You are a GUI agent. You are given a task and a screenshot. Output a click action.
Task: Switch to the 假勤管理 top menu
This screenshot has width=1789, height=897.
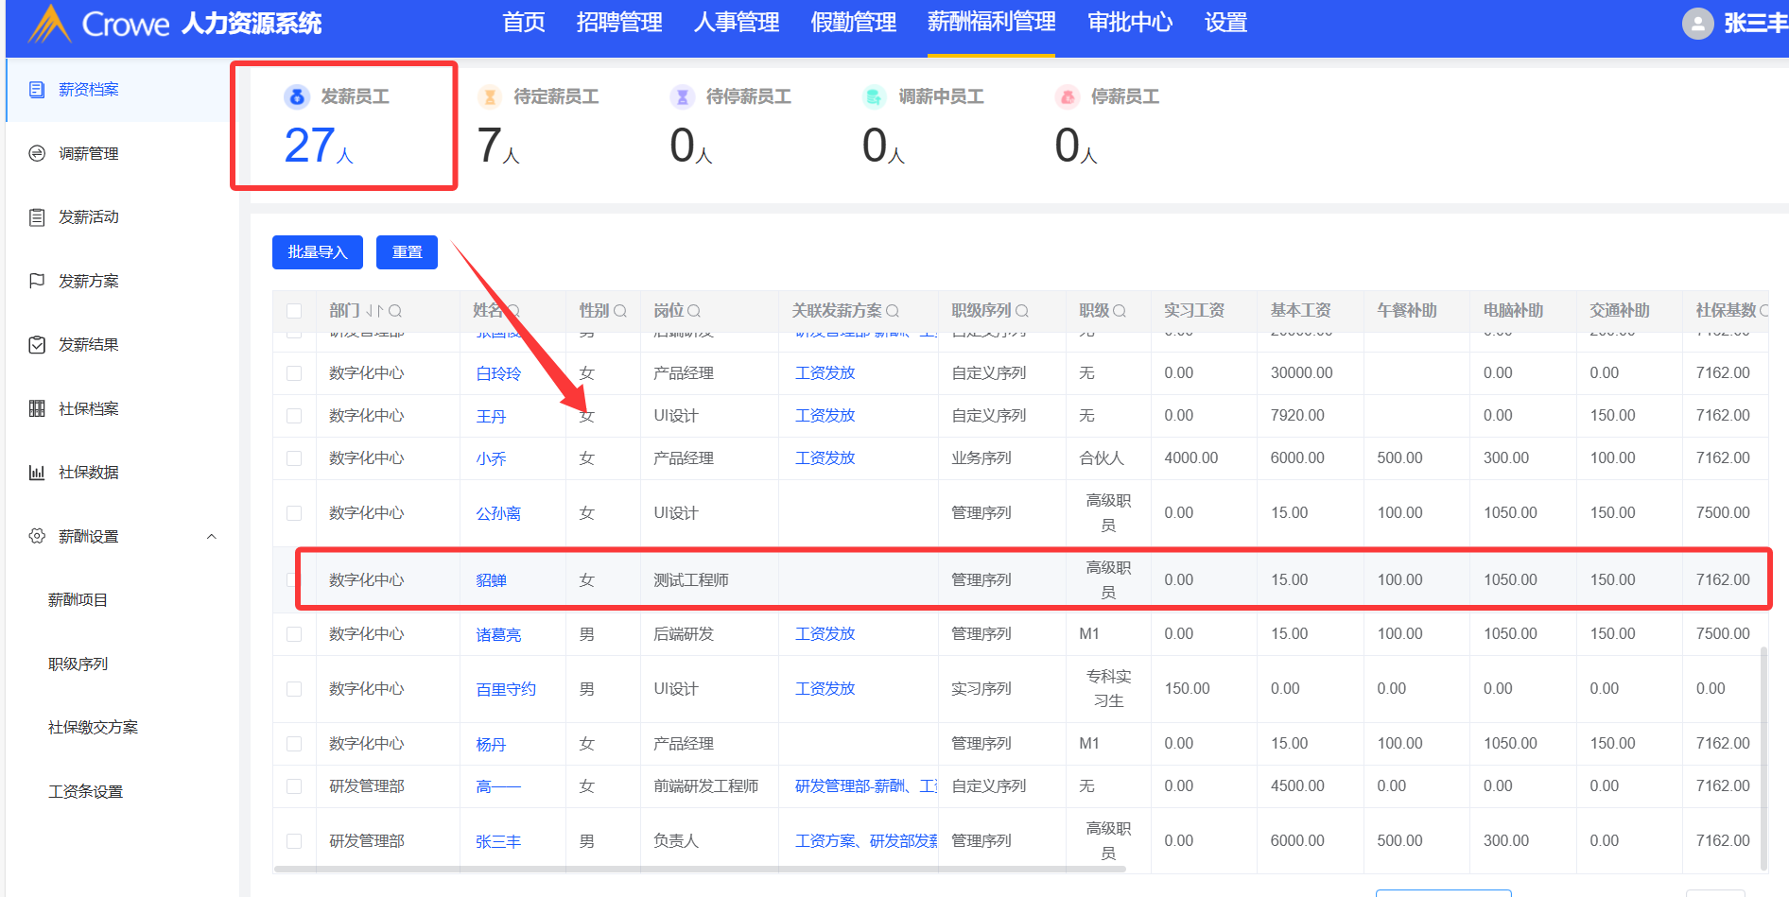pyautogui.click(x=853, y=23)
